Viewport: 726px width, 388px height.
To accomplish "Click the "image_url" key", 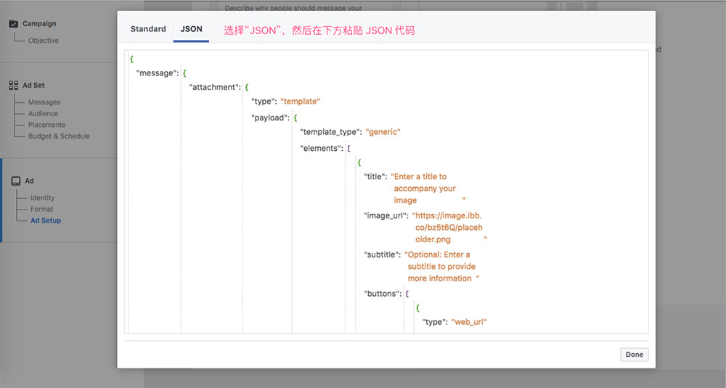I will 386,215.
